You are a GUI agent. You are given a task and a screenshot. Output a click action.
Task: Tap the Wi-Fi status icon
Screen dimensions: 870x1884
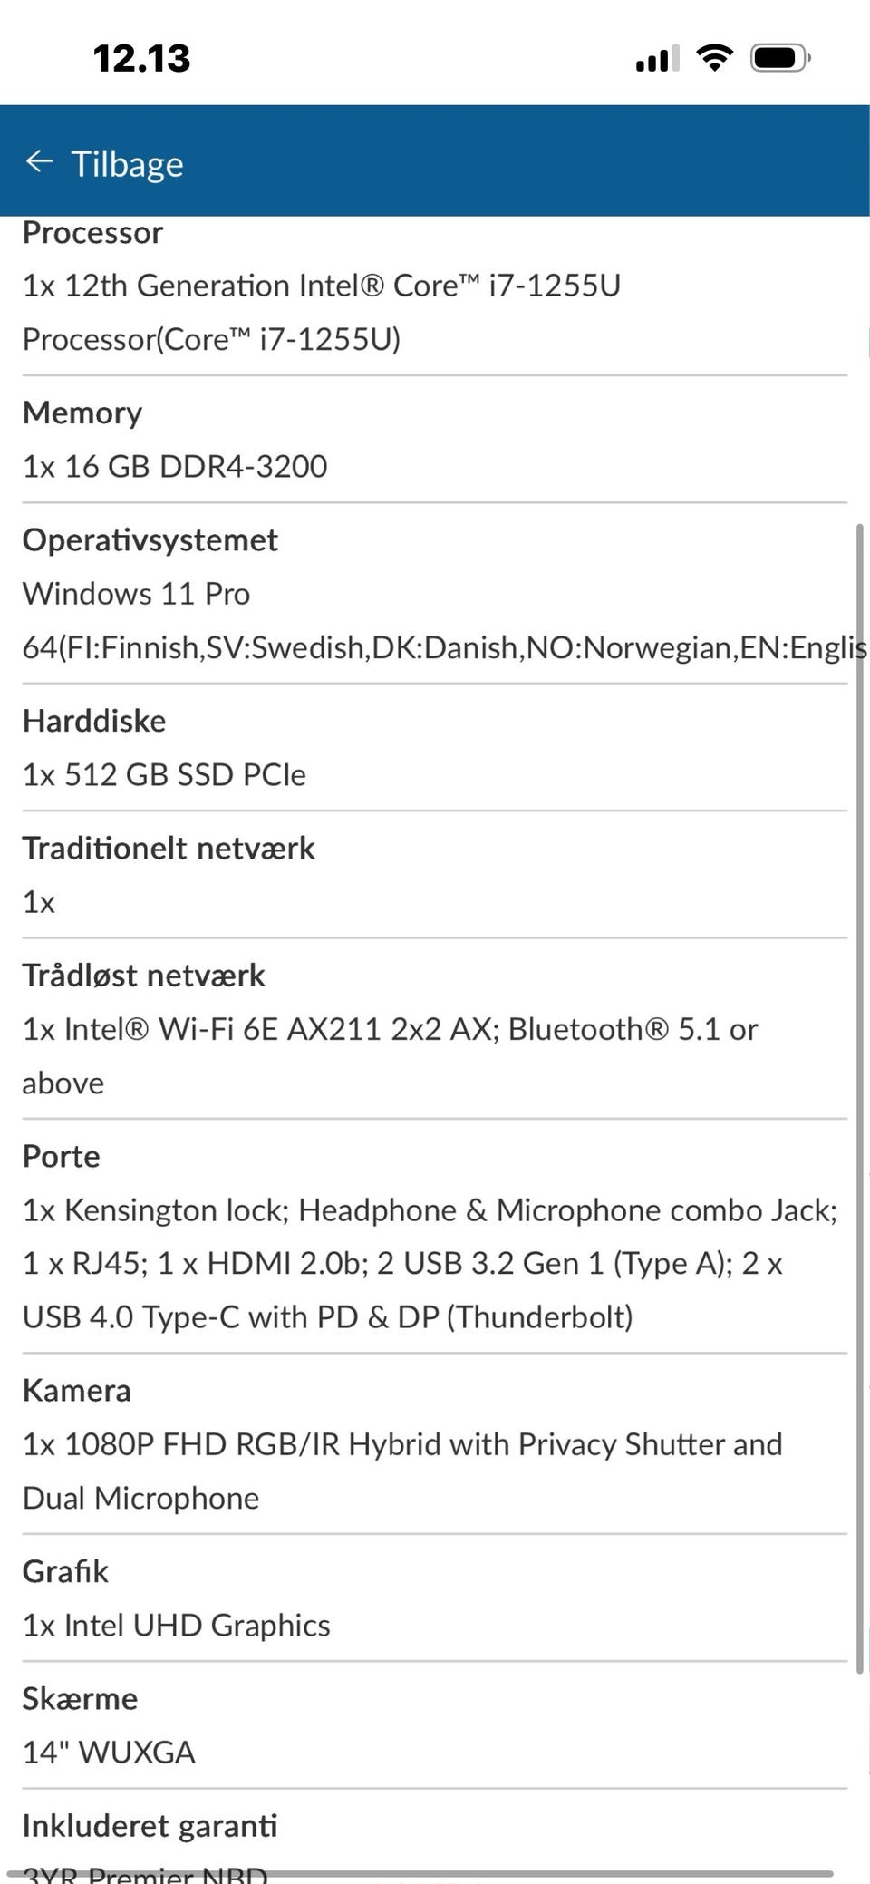714,59
